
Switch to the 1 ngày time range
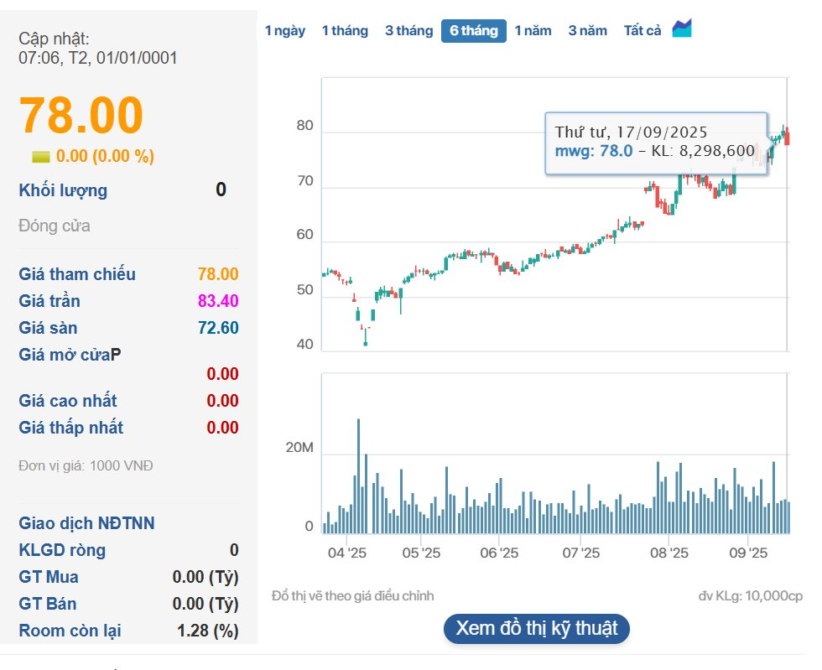285,30
